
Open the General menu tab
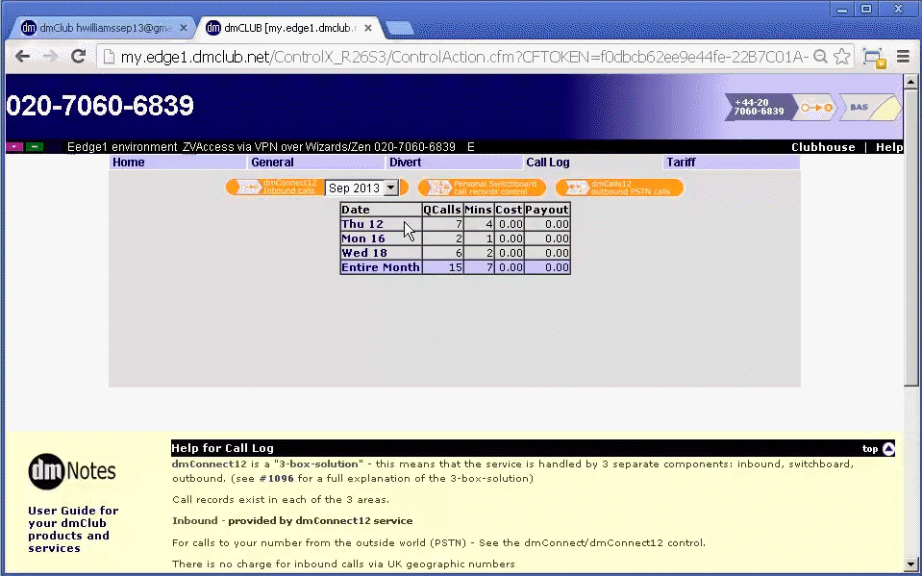coord(316,163)
